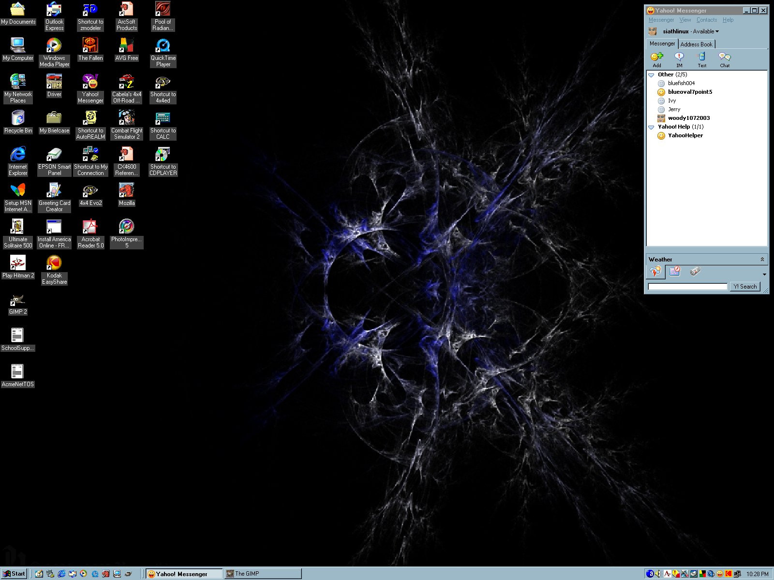Switch to The GIMP taskbar button
The image size is (774, 580).
[x=263, y=574]
